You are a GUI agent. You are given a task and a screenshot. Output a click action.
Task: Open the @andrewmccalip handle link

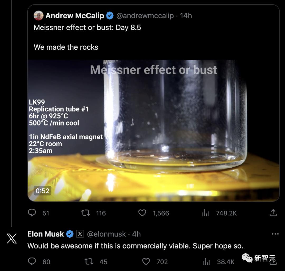(145, 16)
